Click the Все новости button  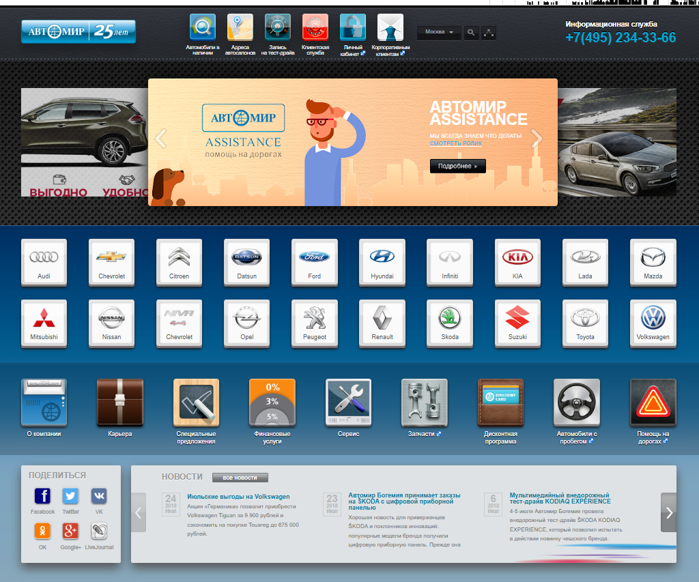240,478
